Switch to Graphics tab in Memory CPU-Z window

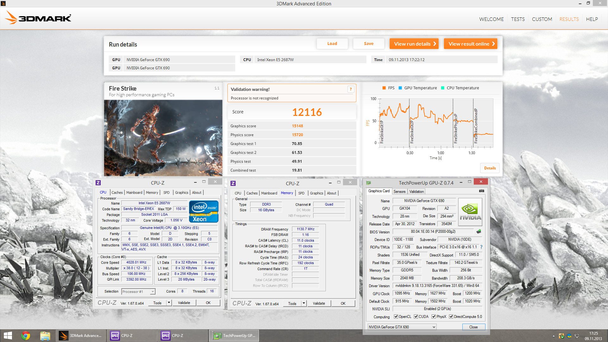317,193
